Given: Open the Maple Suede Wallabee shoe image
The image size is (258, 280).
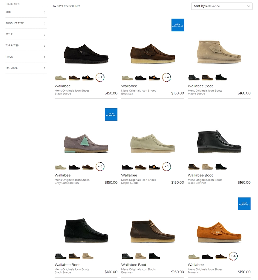Looking at the screenshot, I should click(153, 144).
